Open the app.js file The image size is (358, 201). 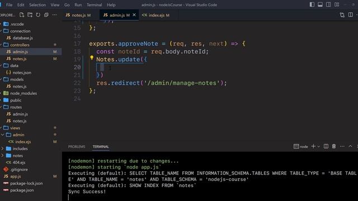(x=16, y=176)
